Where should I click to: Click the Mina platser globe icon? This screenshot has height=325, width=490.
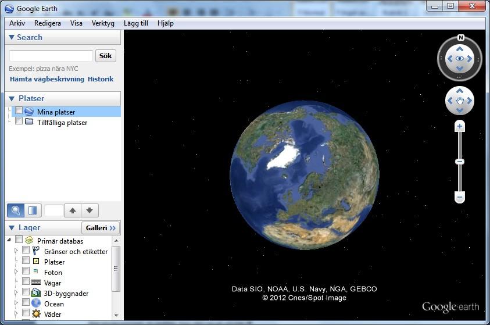[x=29, y=111]
